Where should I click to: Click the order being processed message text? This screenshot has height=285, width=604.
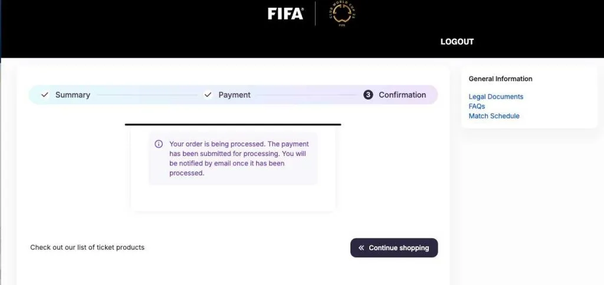[x=238, y=158]
